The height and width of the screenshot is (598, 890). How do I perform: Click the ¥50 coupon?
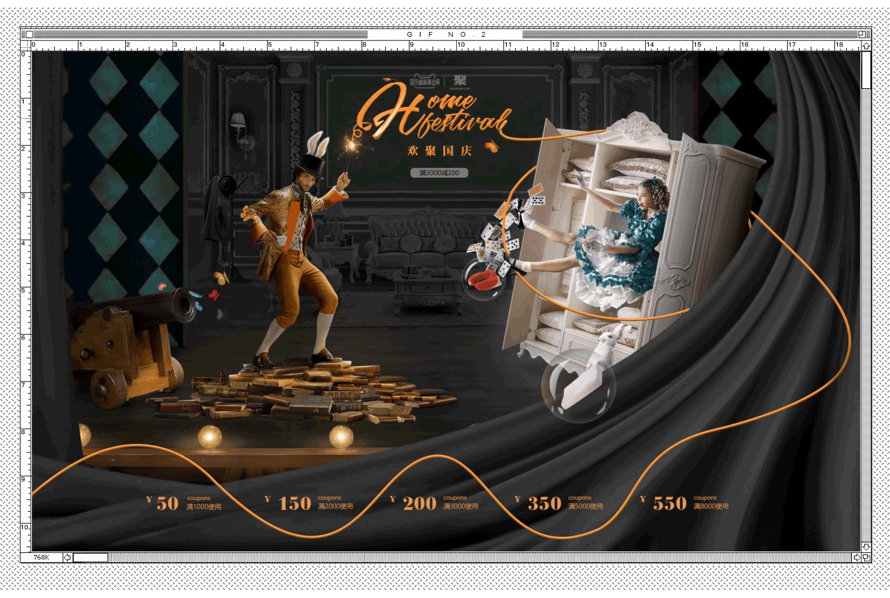tap(184, 503)
